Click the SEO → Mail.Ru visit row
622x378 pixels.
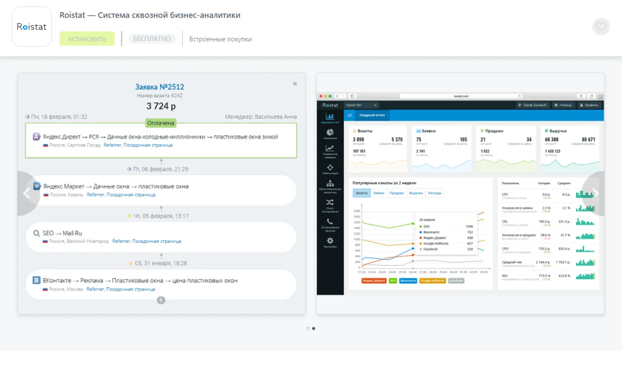click(161, 237)
